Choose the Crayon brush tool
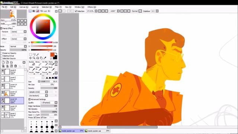Screen dimensions: 238x134 click(45, 73)
